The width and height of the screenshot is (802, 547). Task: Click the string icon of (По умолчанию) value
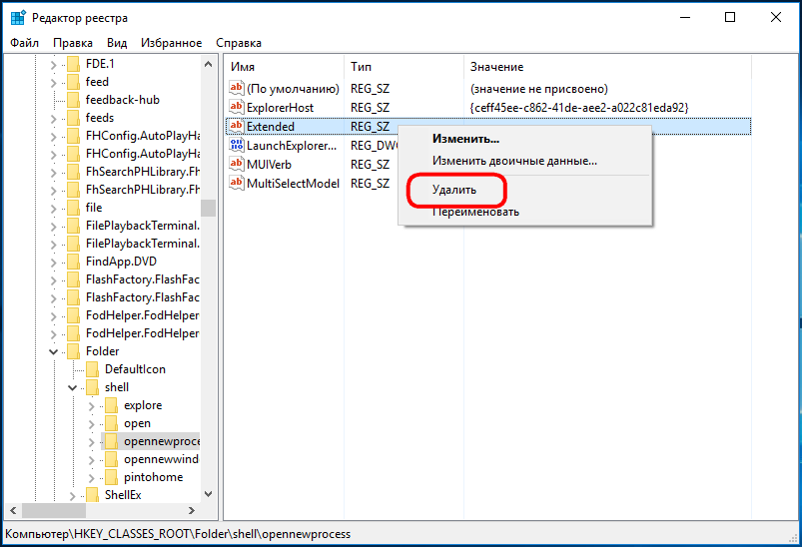[x=237, y=88]
